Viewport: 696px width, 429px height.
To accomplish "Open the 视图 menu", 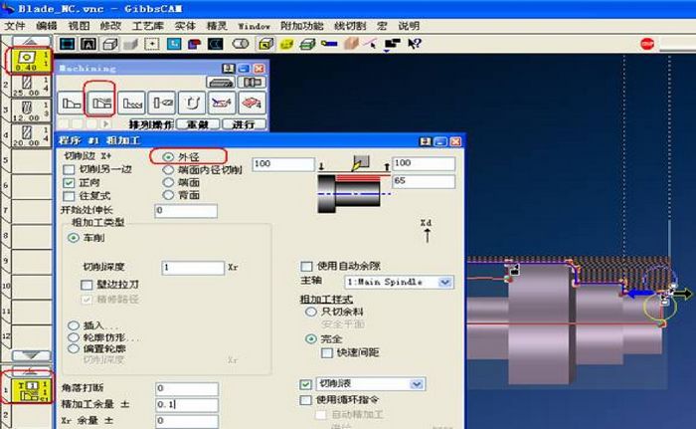I will tap(79, 26).
